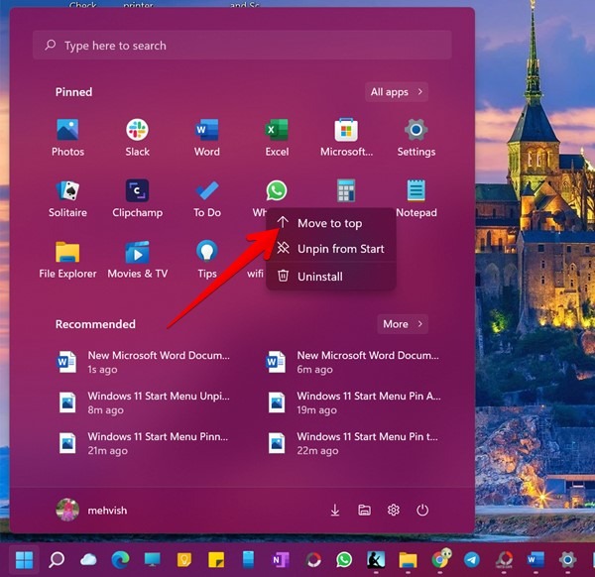
Task: Open Telegram from the taskbar
Action: pos(472,560)
